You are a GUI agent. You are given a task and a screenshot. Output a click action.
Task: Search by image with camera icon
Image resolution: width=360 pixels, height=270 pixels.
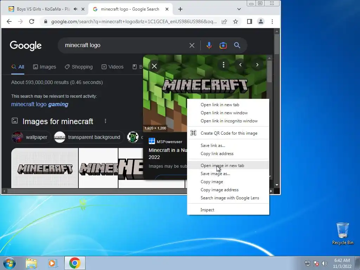tap(223, 45)
